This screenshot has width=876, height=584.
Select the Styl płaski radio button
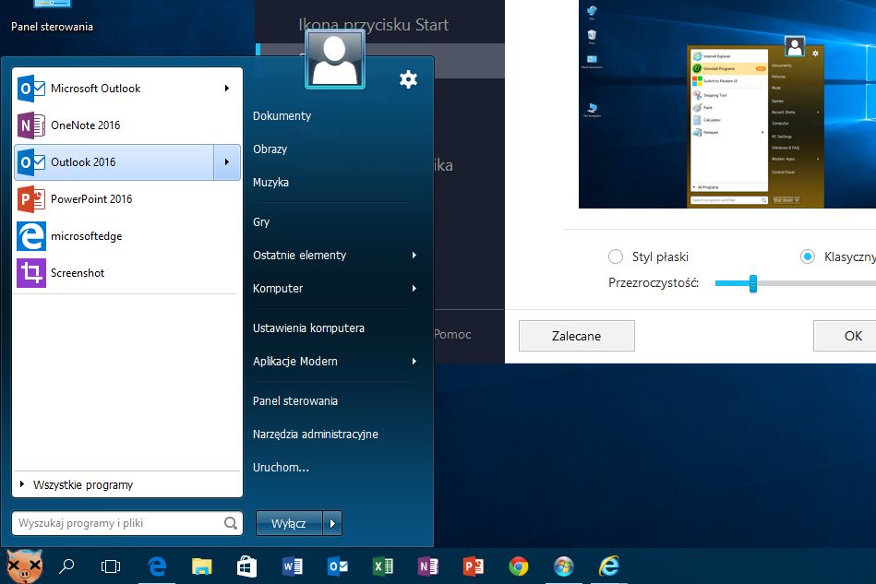(x=616, y=256)
